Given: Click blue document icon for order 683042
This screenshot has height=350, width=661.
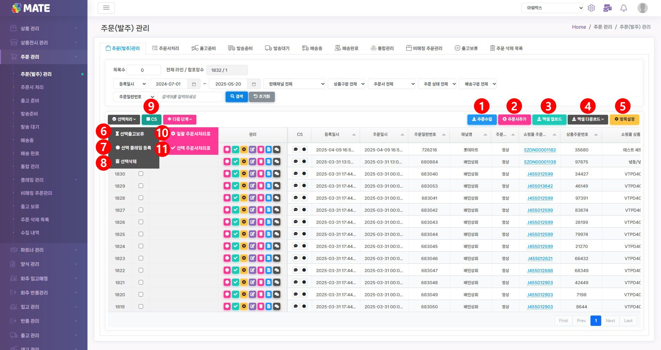Looking at the screenshot, I should pos(269,210).
